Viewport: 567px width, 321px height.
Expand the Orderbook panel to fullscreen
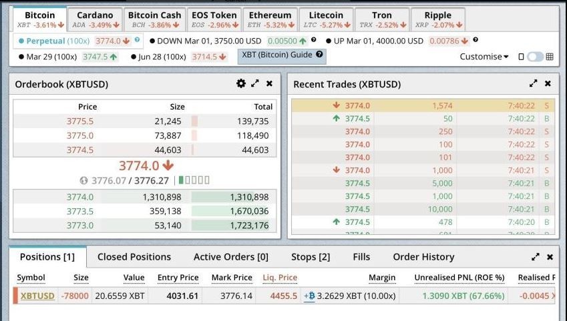point(255,84)
